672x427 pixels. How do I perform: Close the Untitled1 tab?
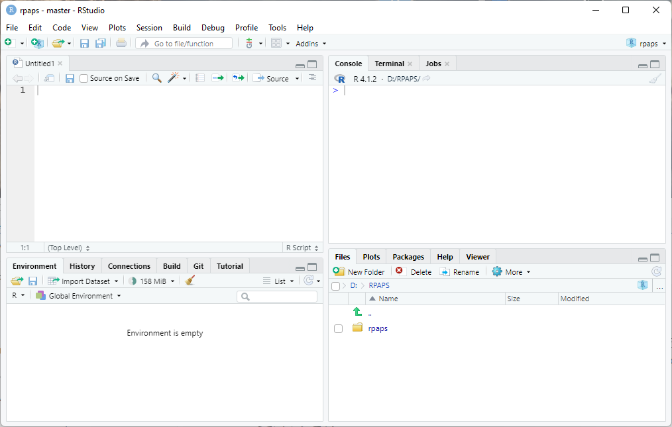[60, 64]
